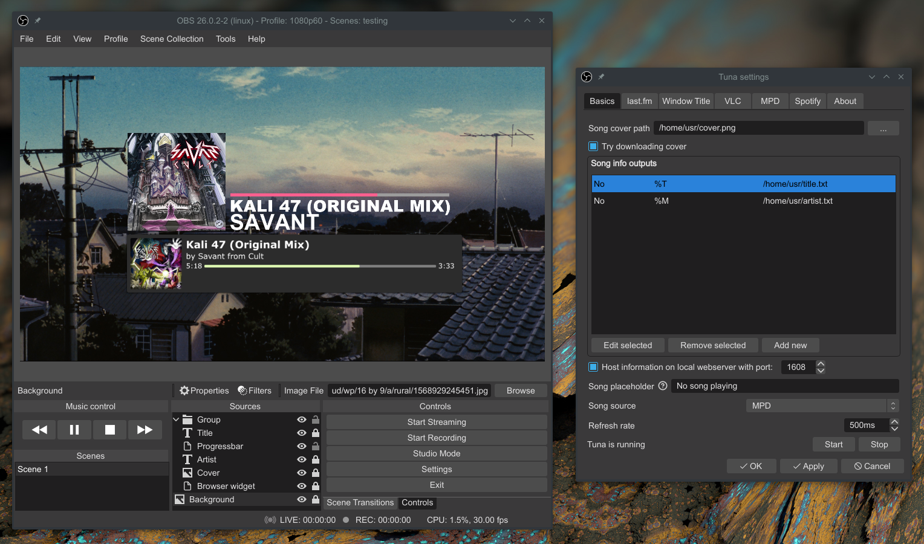Screen dimensions: 924x544
Task: Click the Image File path field
Action: [x=409, y=390]
